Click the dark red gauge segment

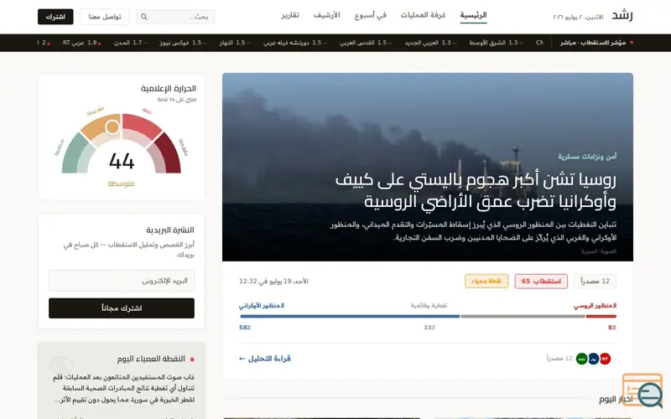point(171,153)
